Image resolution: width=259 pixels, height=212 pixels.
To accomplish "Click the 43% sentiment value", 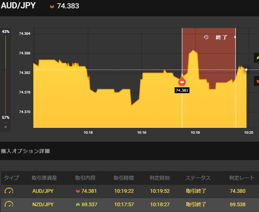I will point(5,32).
